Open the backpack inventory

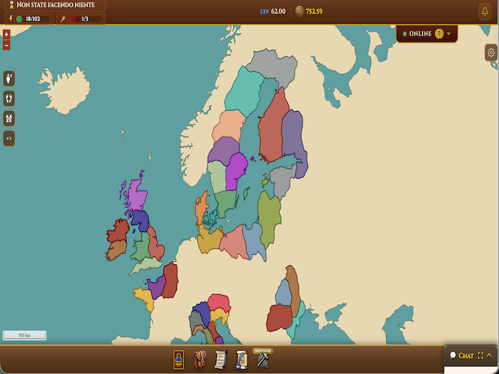tap(200, 358)
